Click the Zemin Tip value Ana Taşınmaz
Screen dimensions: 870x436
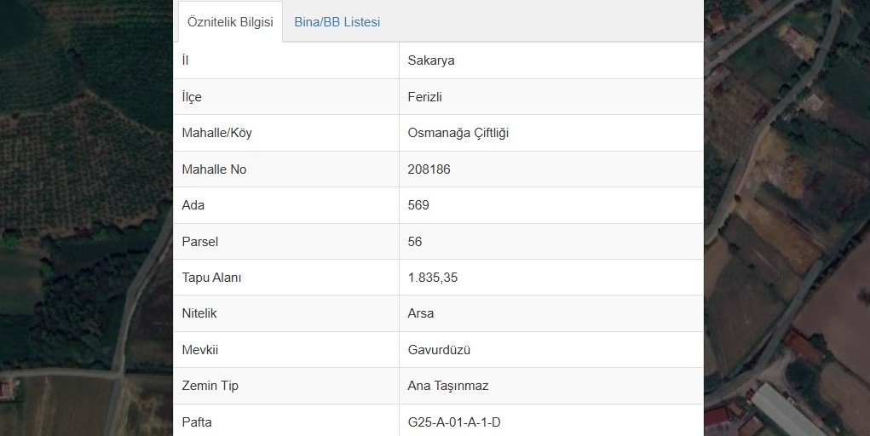point(447,386)
